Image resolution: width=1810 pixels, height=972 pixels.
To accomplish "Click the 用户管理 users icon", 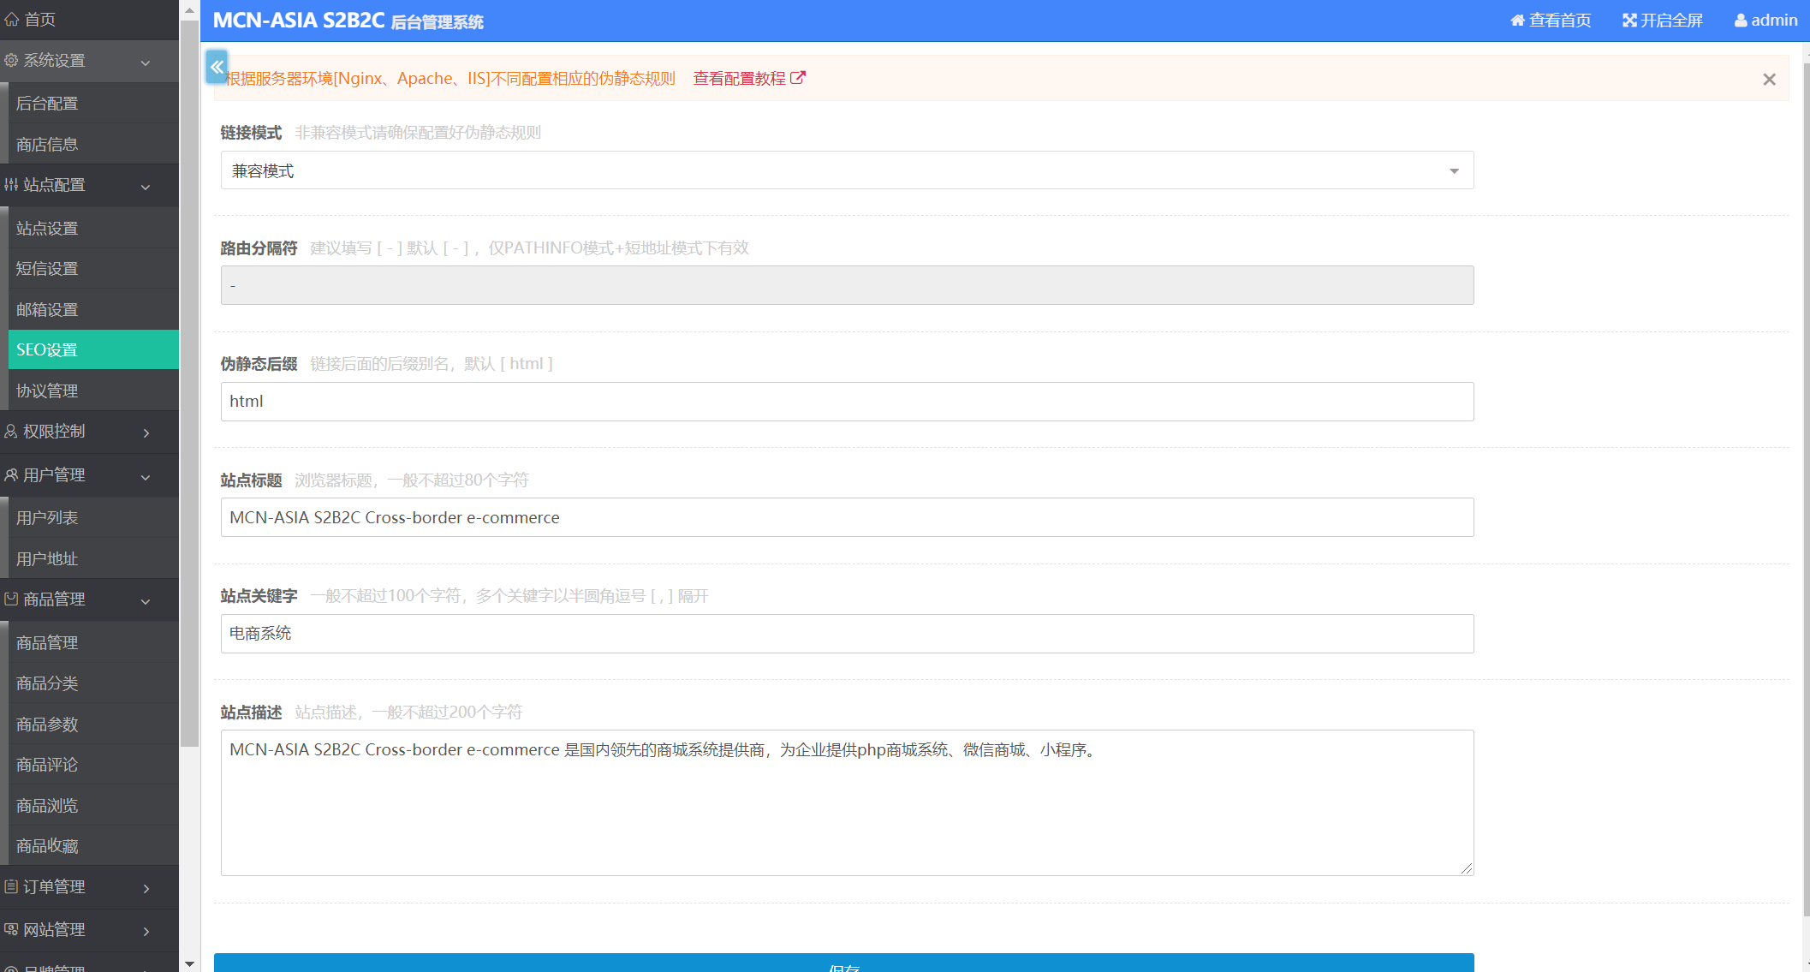I will coord(11,475).
